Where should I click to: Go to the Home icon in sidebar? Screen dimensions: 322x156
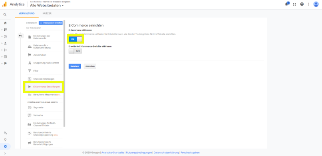tap(5, 23)
